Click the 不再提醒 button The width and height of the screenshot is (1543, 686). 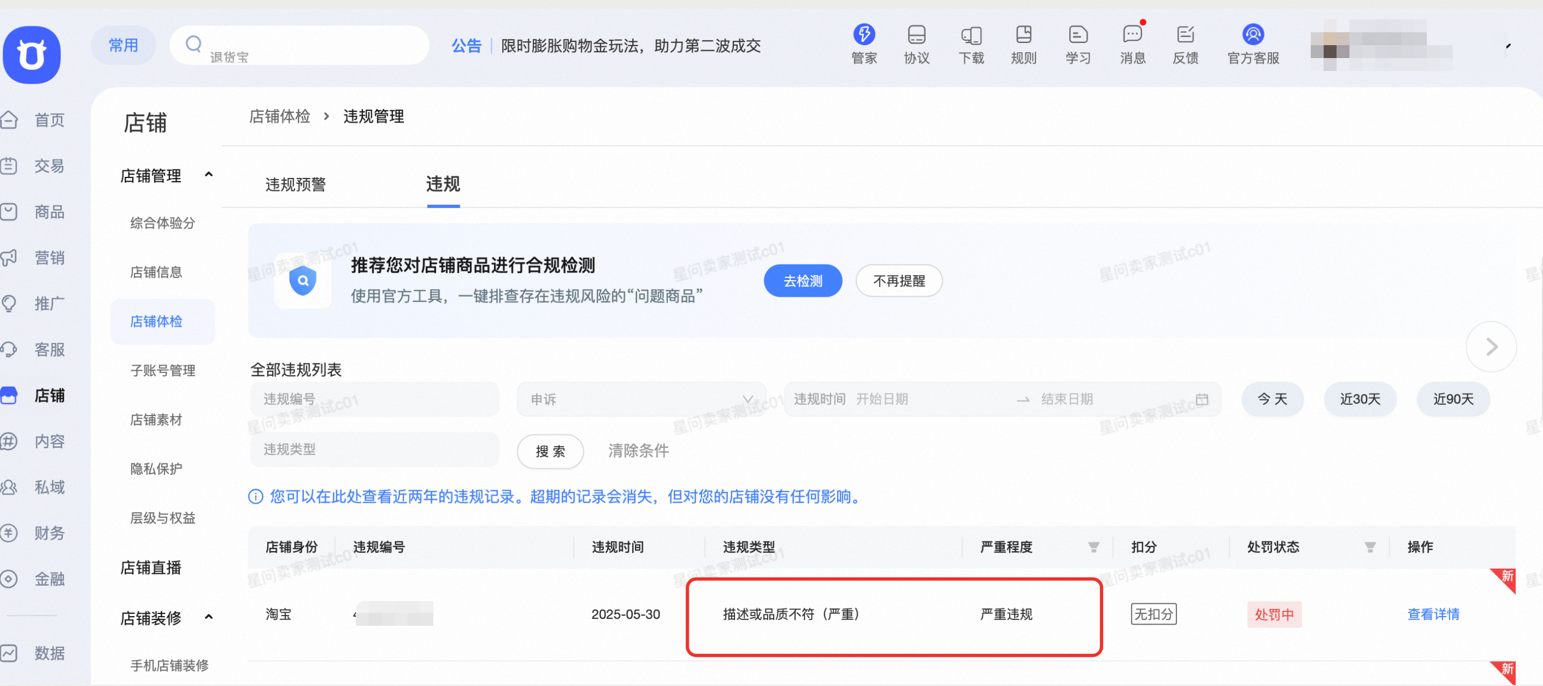click(x=899, y=281)
